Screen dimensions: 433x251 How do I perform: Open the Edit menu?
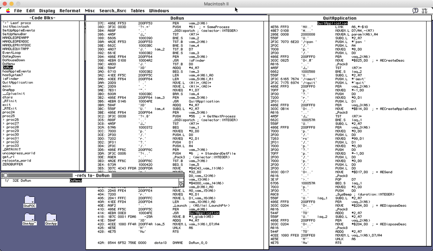31,11
